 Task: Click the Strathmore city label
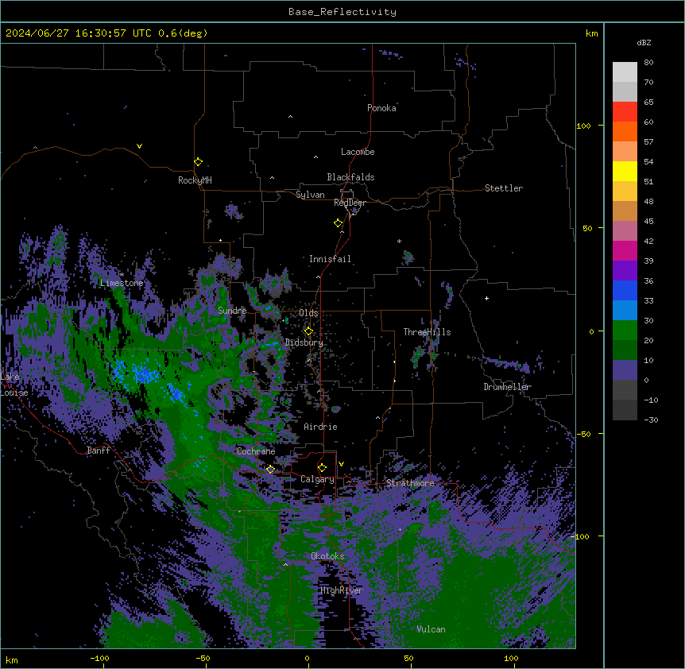pos(410,483)
